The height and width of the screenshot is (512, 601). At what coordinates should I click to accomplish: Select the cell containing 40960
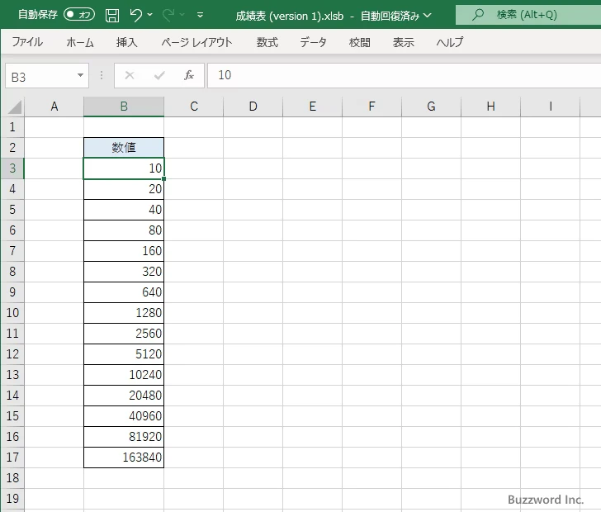124,416
